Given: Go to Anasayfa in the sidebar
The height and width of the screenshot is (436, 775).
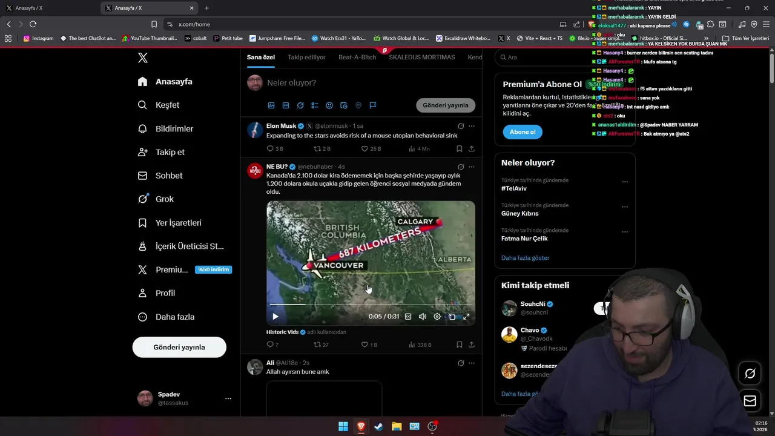Looking at the screenshot, I should [x=165, y=81].
